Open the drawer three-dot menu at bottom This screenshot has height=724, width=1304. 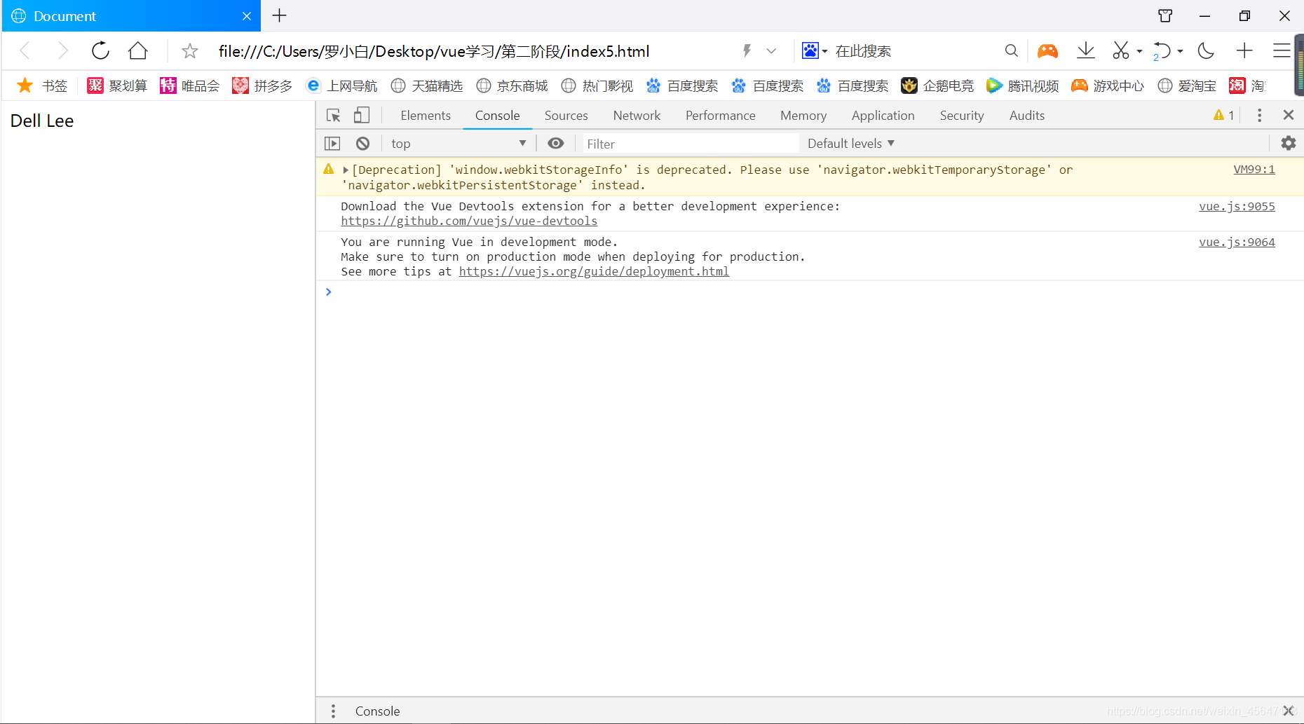[x=333, y=711]
